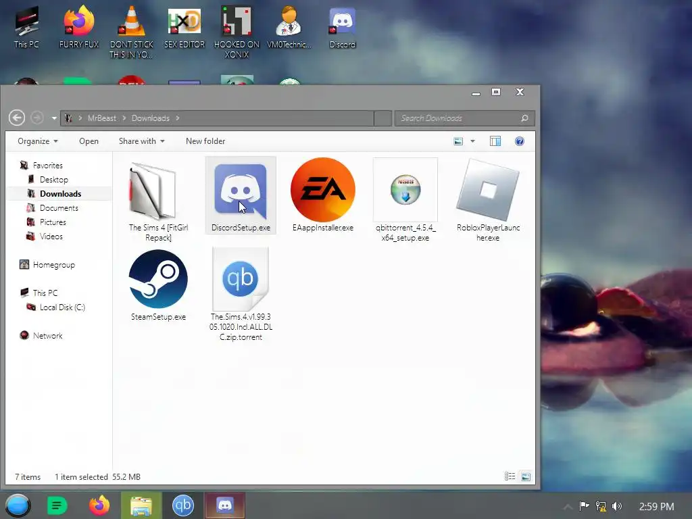The width and height of the screenshot is (692, 519).
Task: Select the SteamSetup.exe file
Action: coord(158,286)
